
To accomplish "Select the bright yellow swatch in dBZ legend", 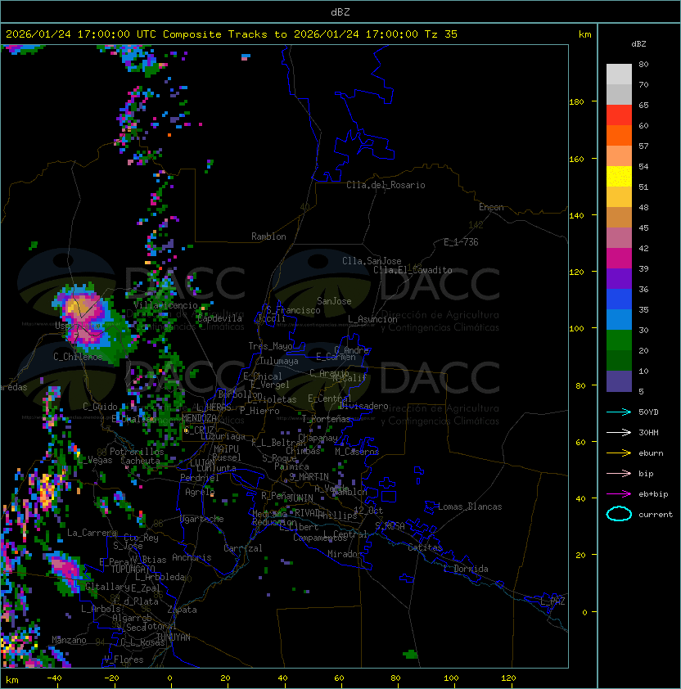I will (x=619, y=177).
